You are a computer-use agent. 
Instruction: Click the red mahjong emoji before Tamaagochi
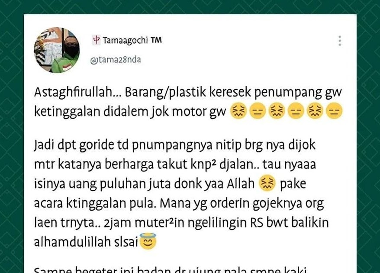[97, 40]
